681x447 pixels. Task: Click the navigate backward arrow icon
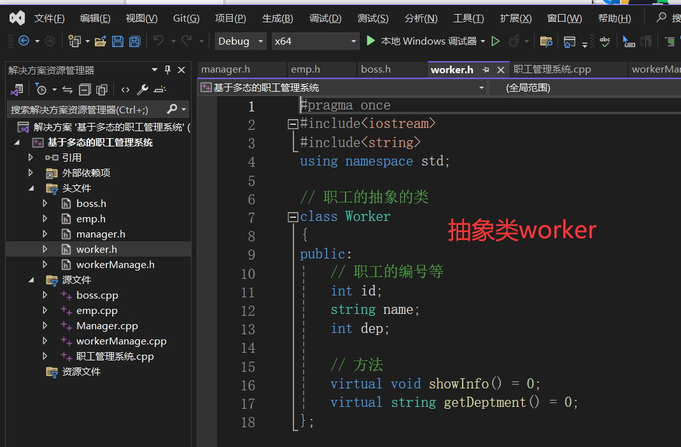tap(24, 41)
